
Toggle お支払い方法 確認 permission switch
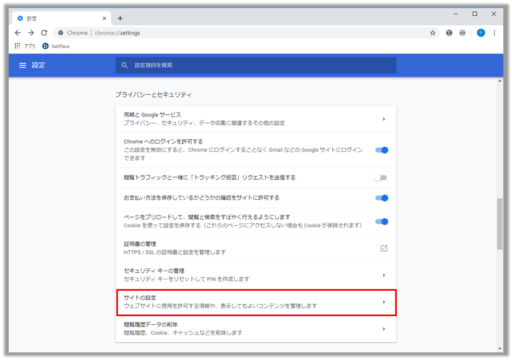(x=382, y=198)
